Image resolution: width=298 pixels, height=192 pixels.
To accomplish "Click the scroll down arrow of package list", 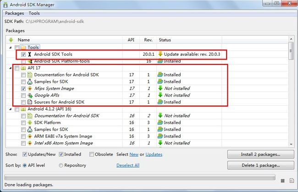I will coord(291,144).
